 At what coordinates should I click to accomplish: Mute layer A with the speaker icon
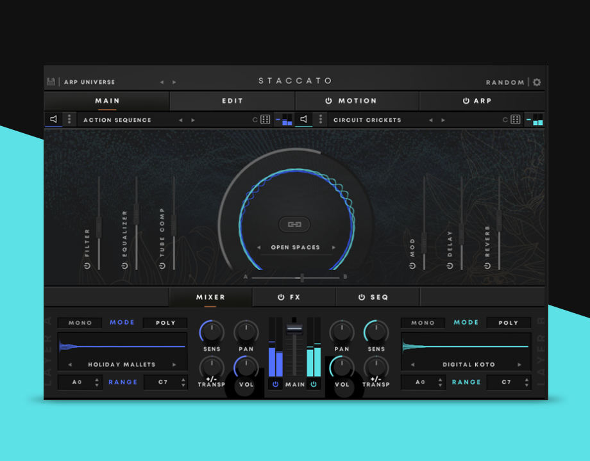54,119
